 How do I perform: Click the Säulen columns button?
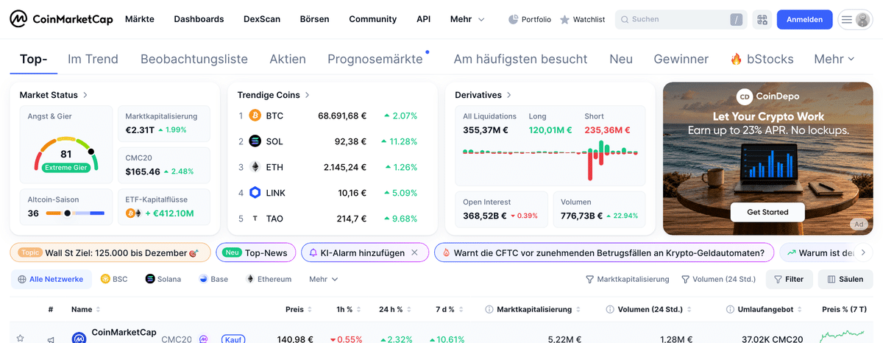click(x=845, y=280)
